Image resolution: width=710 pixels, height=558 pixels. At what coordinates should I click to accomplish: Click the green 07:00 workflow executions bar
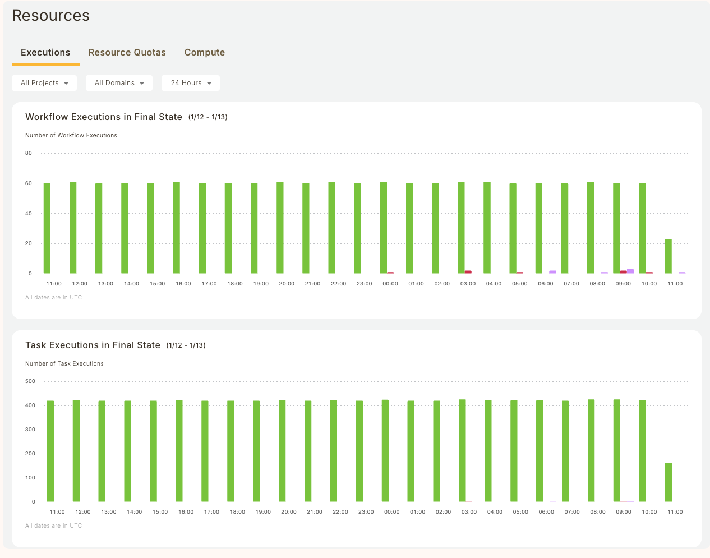565,228
